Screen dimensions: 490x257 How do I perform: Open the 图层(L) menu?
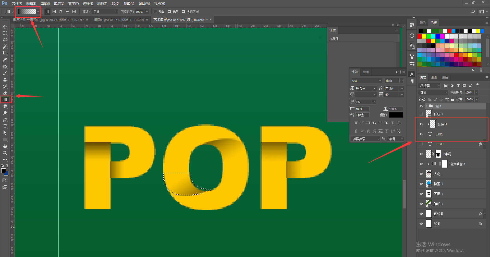pos(59,3)
